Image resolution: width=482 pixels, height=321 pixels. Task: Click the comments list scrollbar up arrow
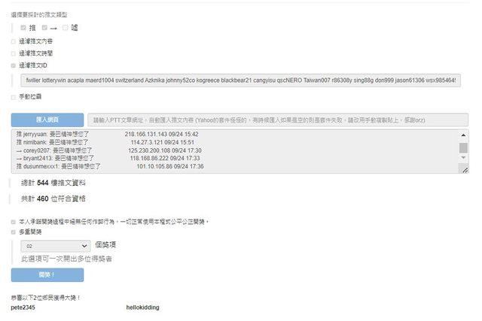point(463,134)
